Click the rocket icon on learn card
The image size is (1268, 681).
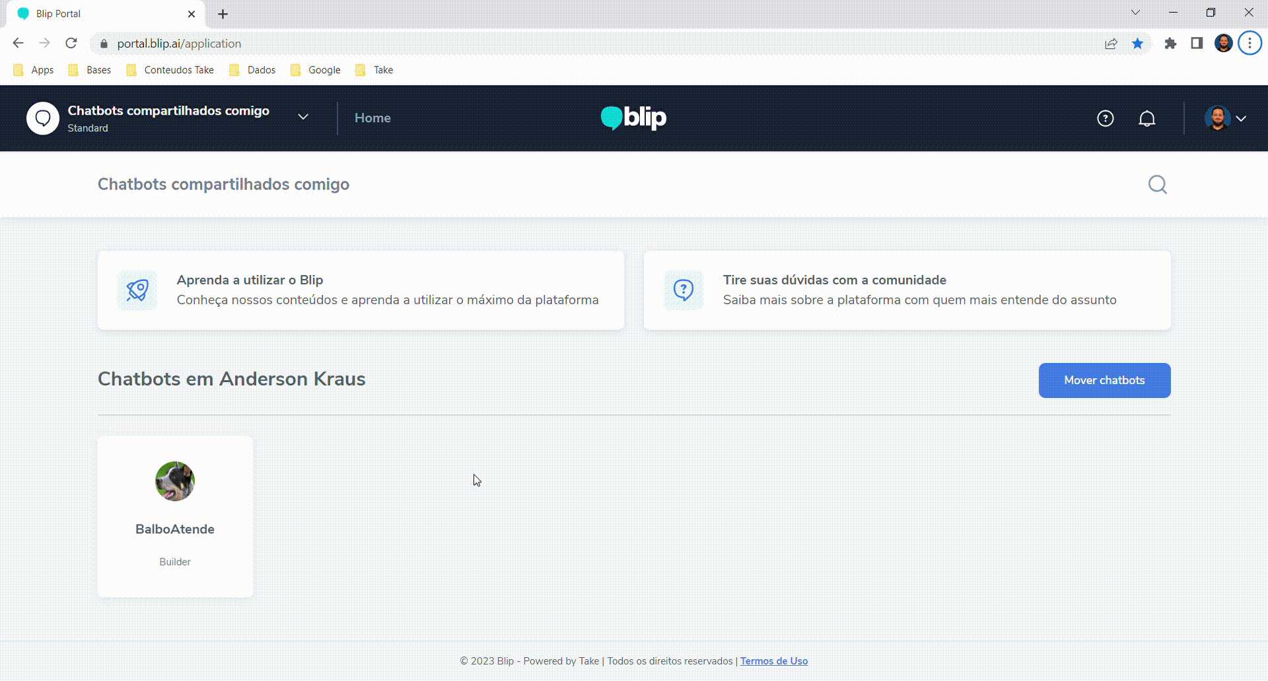coord(137,290)
